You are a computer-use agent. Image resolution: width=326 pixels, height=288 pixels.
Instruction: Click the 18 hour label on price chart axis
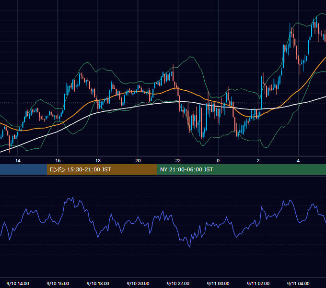click(98, 161)
